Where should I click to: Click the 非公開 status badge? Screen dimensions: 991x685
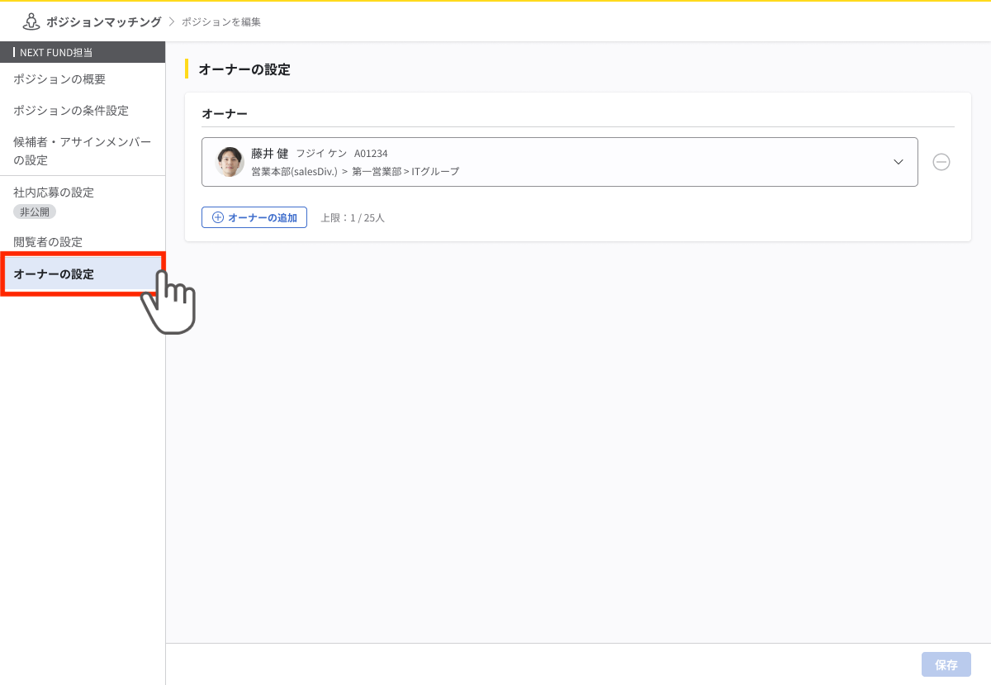click(x=33, y=212)
